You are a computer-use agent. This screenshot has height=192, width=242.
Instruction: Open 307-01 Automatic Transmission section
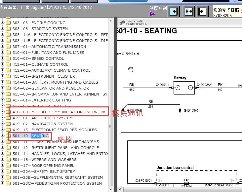coord(49,47)
